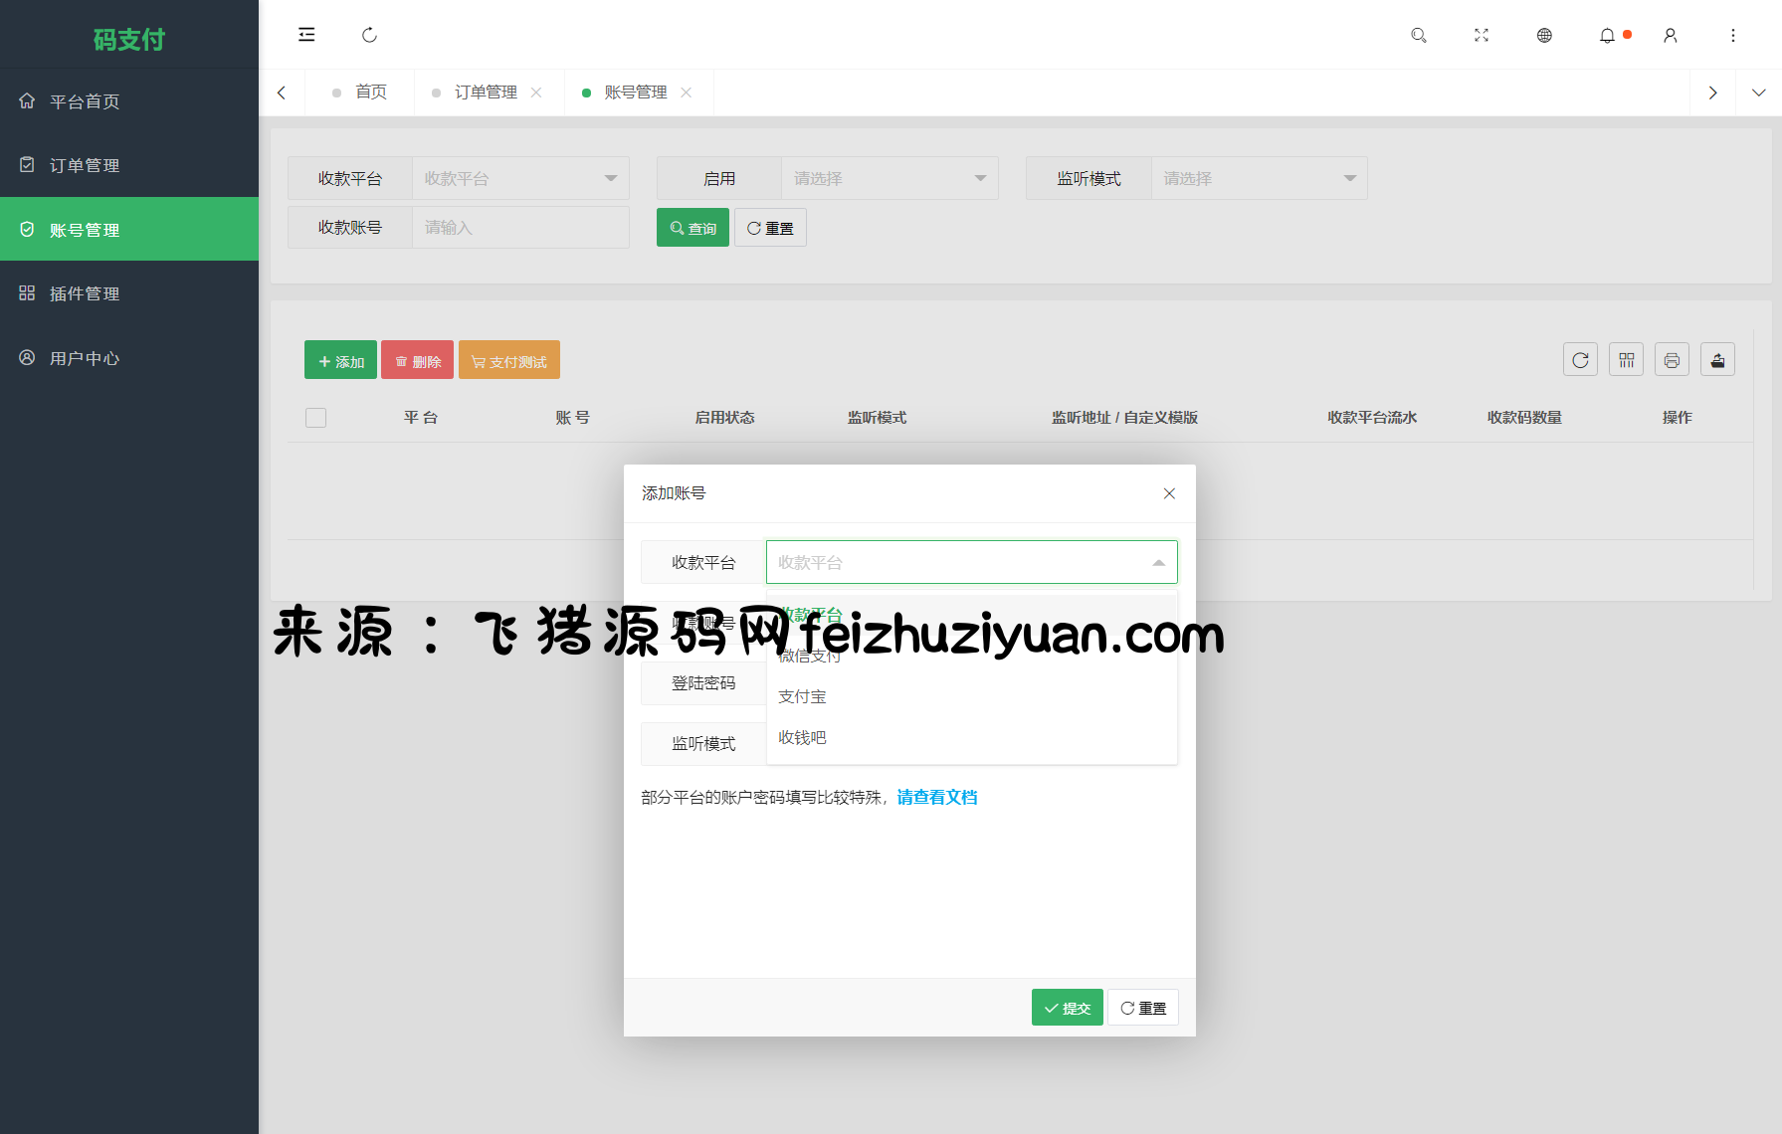
Task: Close the 添加账号 dialog
Action: 1169,493
